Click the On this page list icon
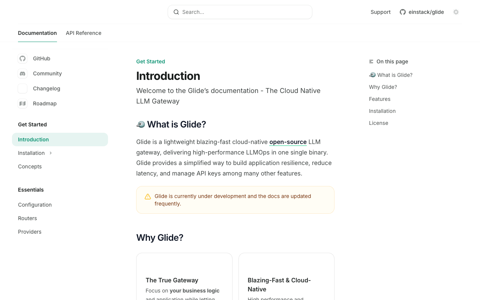 pos(371,61)
